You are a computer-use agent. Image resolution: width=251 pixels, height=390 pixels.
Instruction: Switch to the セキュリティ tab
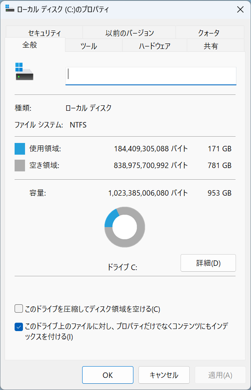(x=45, y=33)
